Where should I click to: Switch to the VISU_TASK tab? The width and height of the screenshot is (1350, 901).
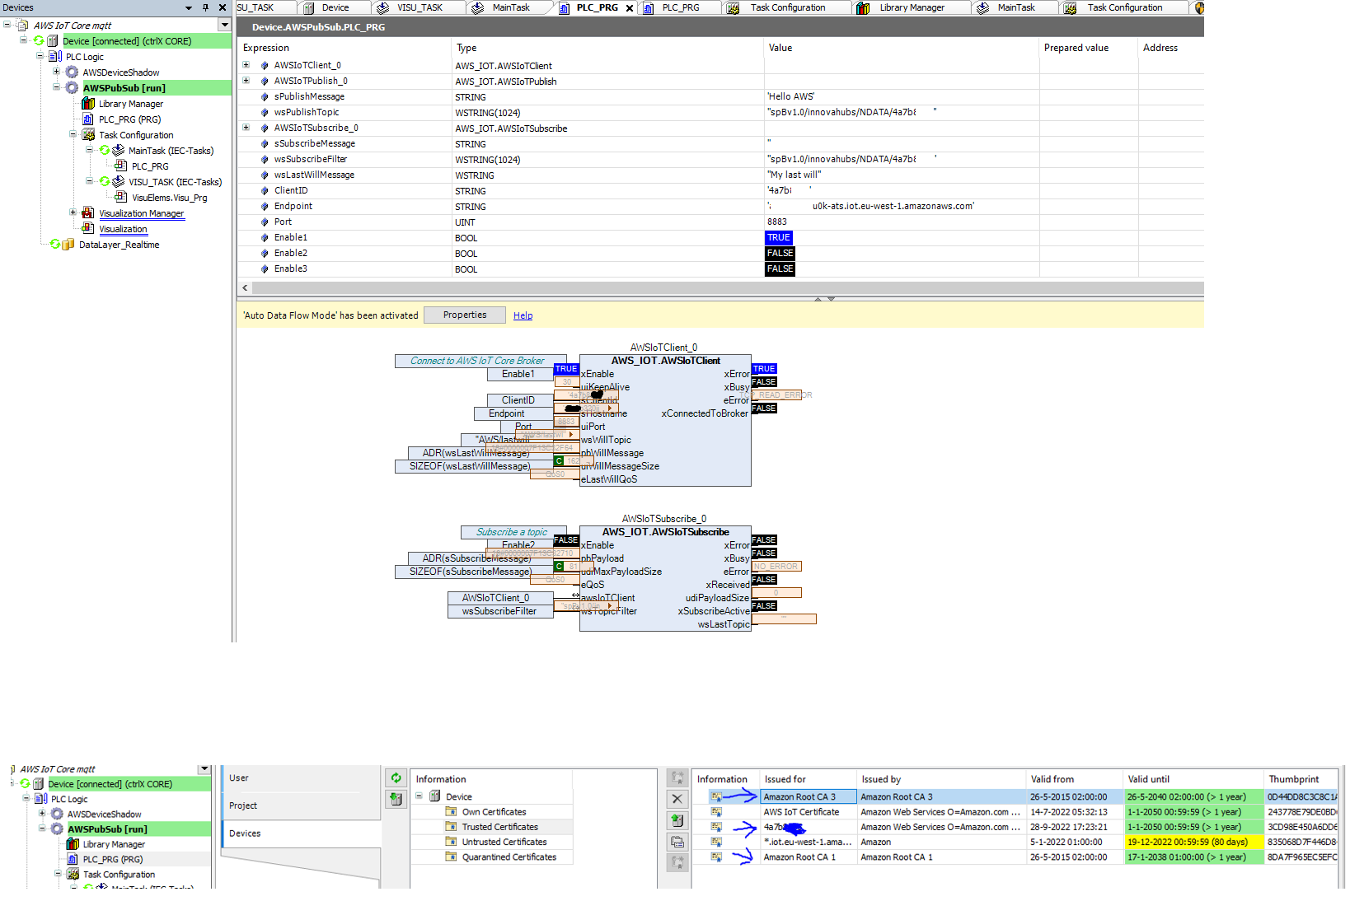pyautogui.click(x=419, y=7)
